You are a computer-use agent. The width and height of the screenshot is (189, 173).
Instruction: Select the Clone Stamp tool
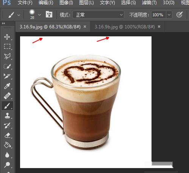coord(7,115)
